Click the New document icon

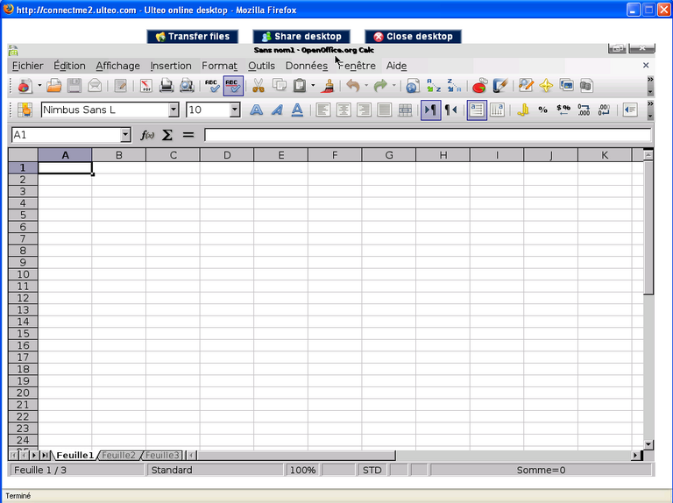tap(25, 86)
